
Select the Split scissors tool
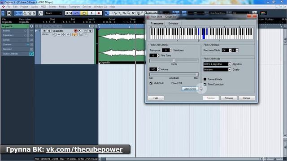tap(116, 13)
